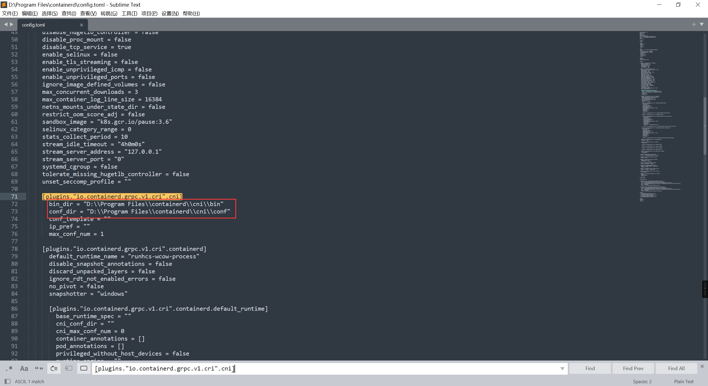Change indentation via Spaces: 2 status item
708x386 pixels.
pyautogui.click(x=642, y=381)
